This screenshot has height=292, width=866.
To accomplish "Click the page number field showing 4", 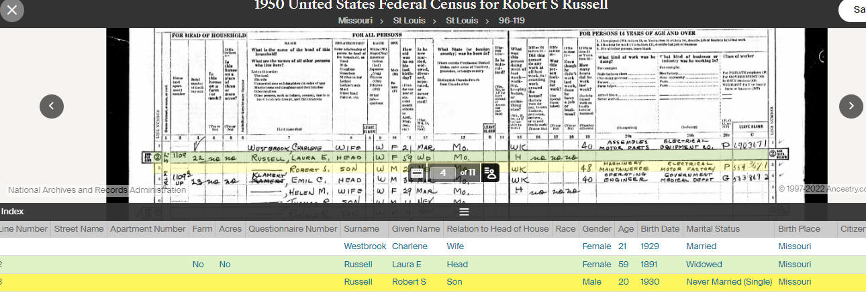I will click(443, 173).
